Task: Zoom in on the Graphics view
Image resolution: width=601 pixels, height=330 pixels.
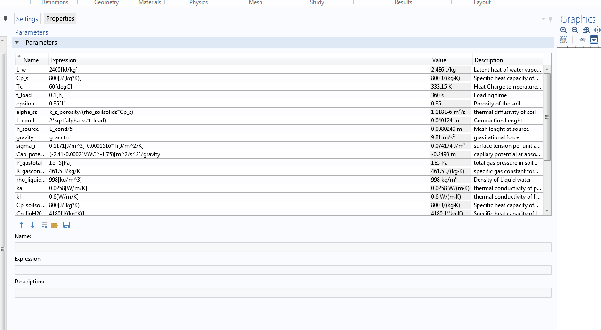Action: [564, 30]
